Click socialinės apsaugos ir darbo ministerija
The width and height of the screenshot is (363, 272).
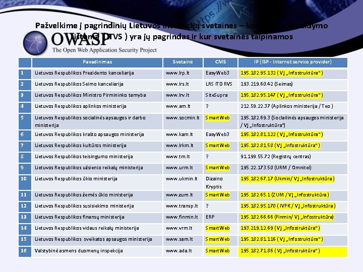tap(90, 121)
